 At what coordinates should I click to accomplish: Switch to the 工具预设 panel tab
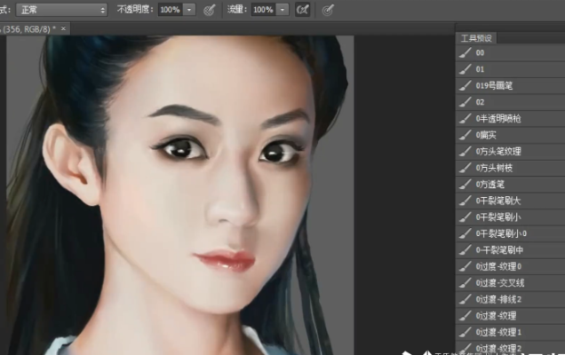(476, 38)
